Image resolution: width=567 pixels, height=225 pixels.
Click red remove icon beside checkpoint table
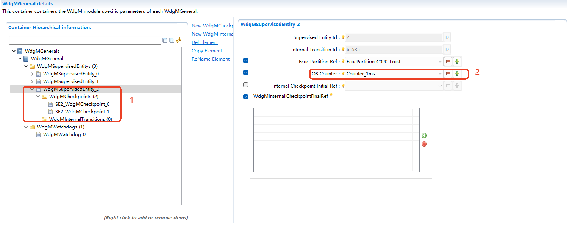tap(424, 144)
